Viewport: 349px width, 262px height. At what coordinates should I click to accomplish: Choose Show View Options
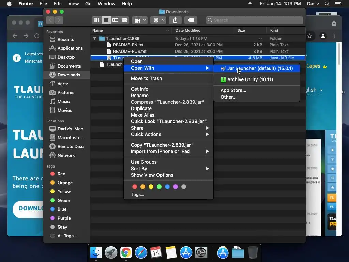(168, 175)
